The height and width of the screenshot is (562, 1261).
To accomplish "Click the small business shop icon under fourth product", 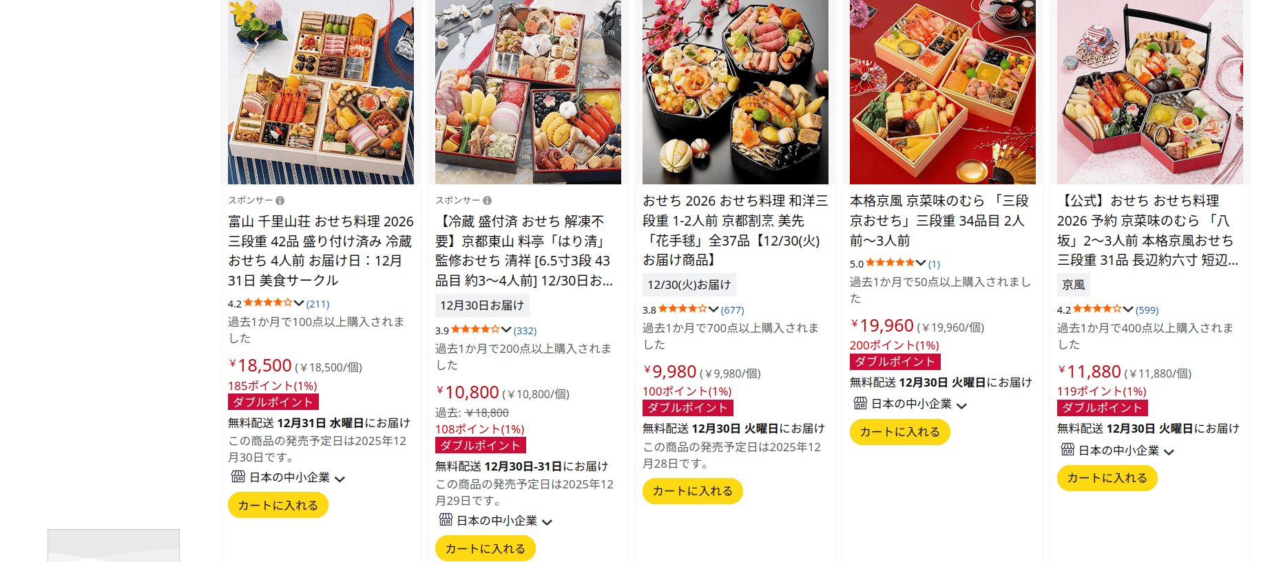I will [x=860, y=403].
